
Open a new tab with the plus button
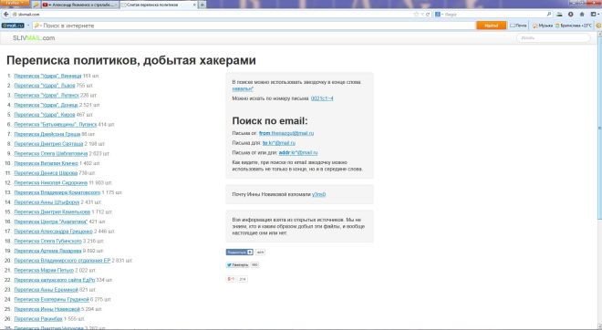coord(202,5)
